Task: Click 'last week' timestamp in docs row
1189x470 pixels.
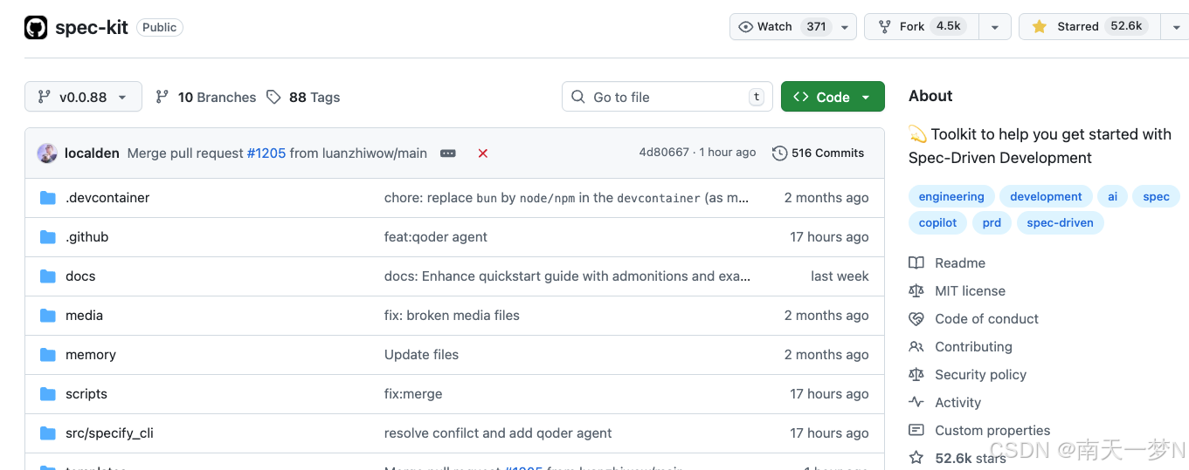Action: pyautogui.click(x=840, y=276)
